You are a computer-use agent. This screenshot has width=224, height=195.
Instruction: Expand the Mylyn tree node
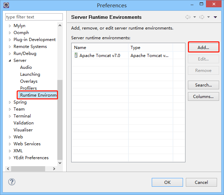[x=10, y=26]
